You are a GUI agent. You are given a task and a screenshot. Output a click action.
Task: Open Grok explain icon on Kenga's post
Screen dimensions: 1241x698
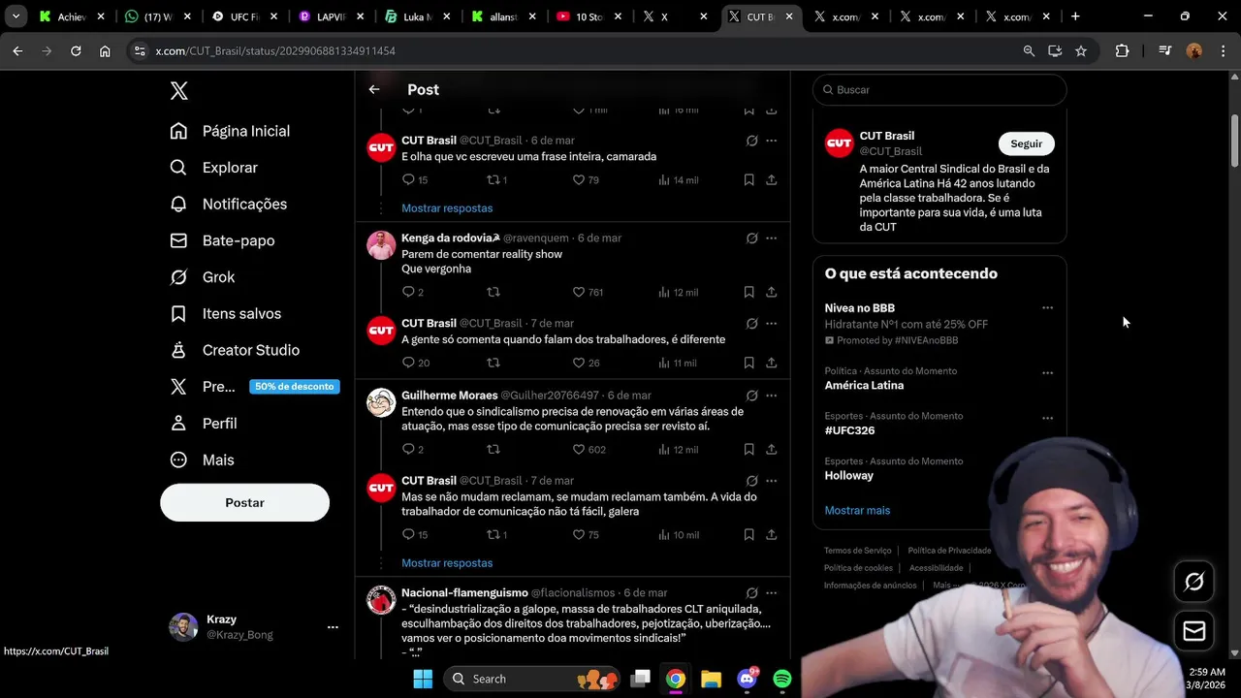click(x=751, y=238)
